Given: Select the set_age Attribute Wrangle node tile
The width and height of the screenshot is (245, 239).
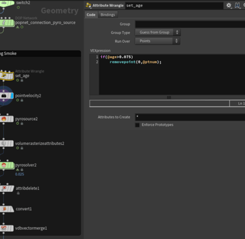Looking at the screenshot, I should (7, 76).
